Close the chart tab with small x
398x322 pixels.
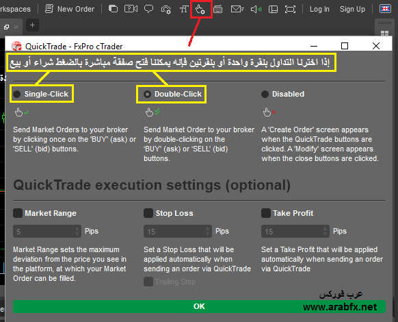16,27
